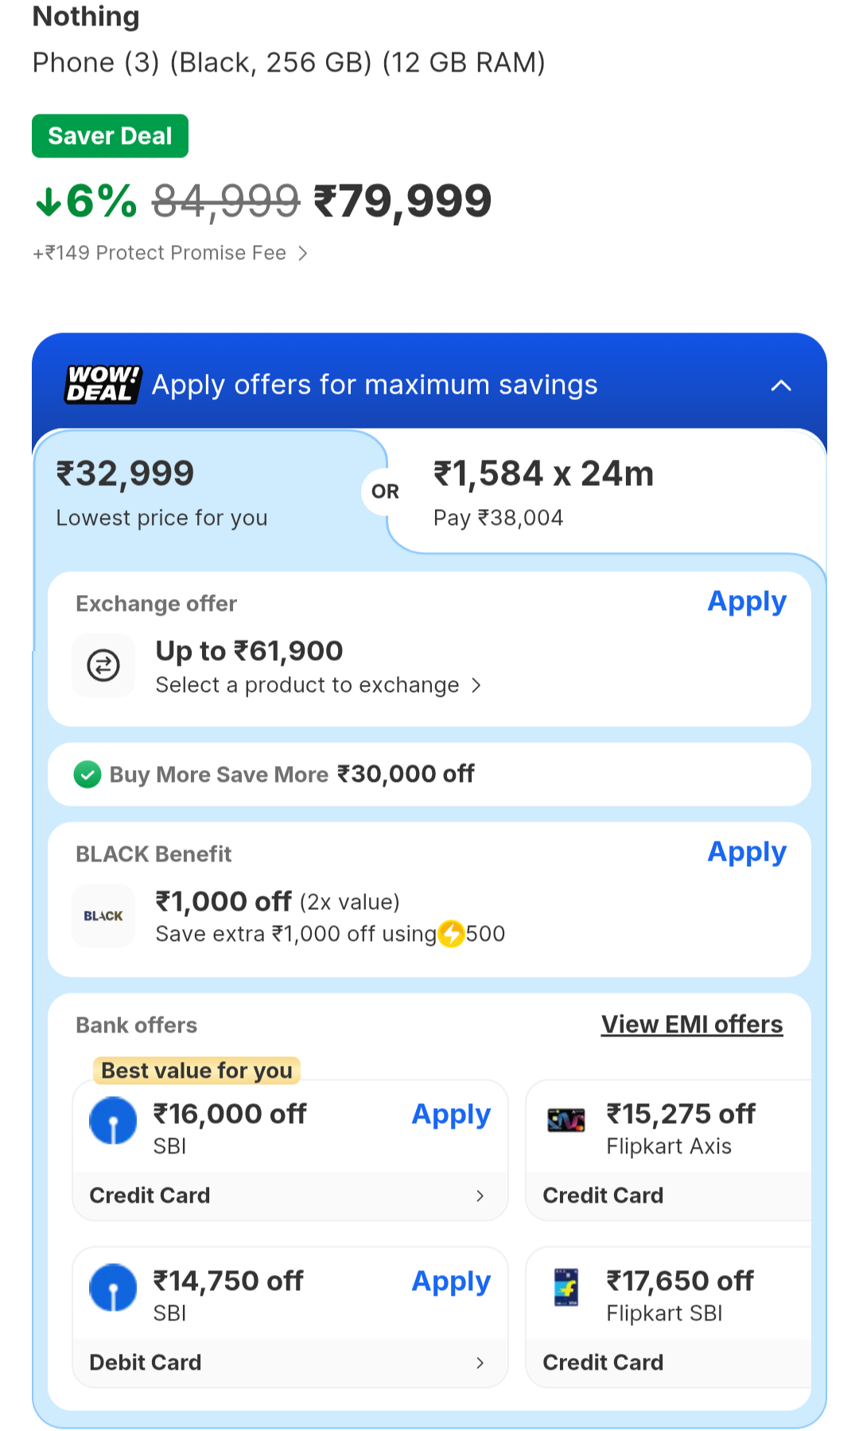Tap the WOW! Deal badge icon
Screen dimensions: 859x1431
[x=103, y=384]
